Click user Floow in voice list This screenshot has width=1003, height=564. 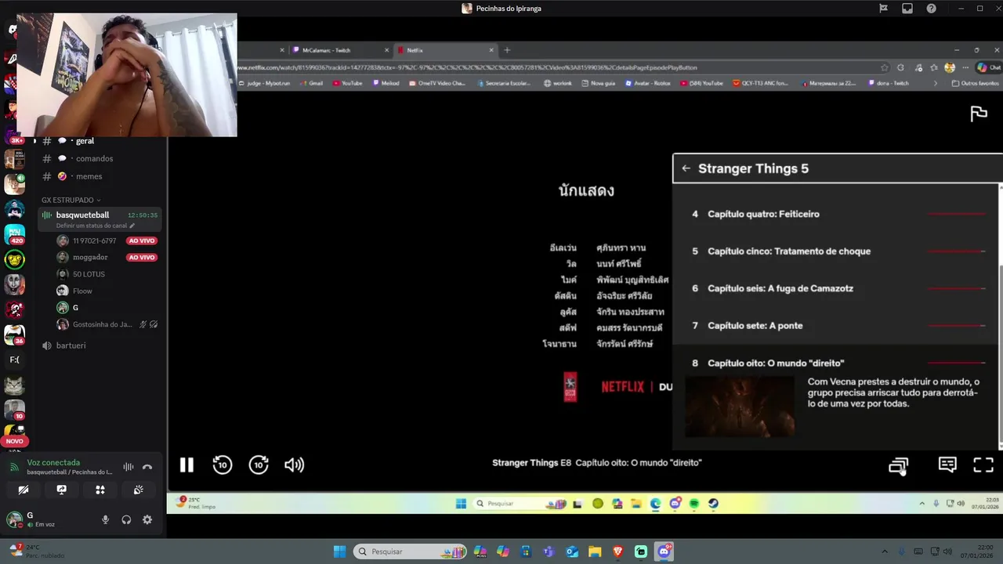click(82, 291)
